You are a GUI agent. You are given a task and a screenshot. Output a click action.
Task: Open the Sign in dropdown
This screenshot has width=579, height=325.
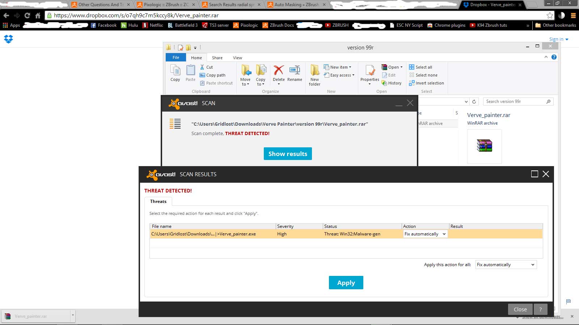(x=558, y=39)
